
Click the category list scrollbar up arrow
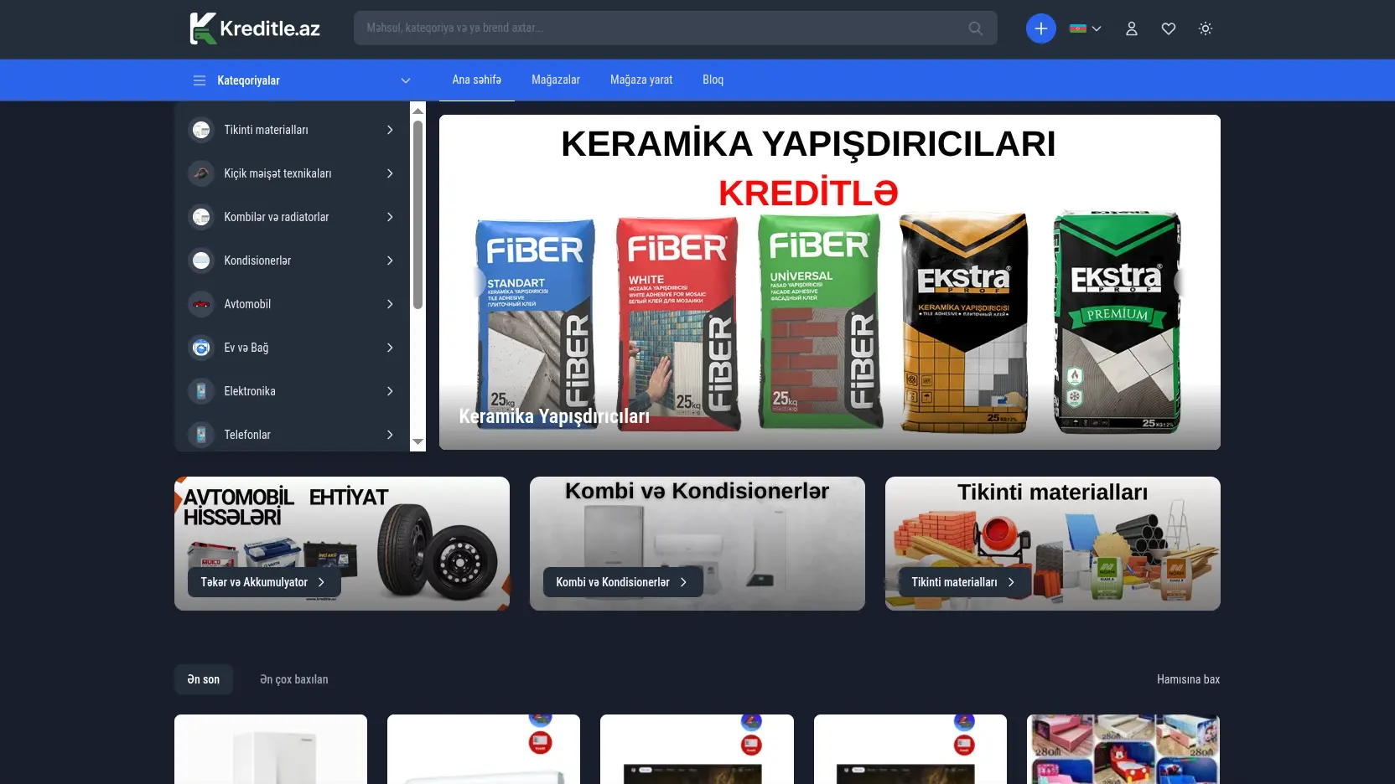tap(417, 111)
